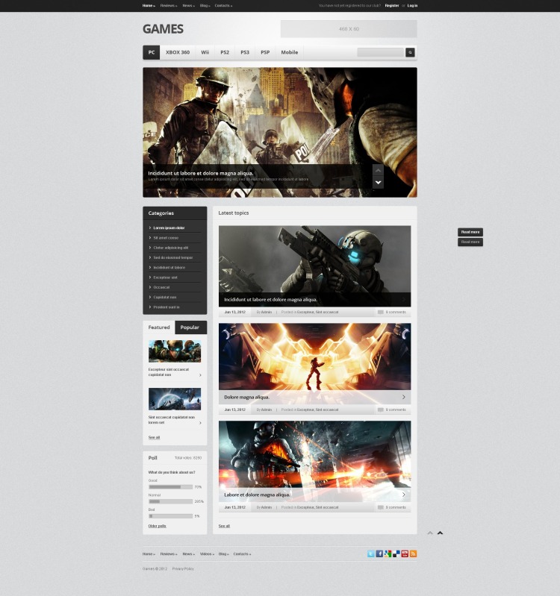Click footer Home menu item
The height and width of the screenshot is (596, 560).
pos(149,553)
